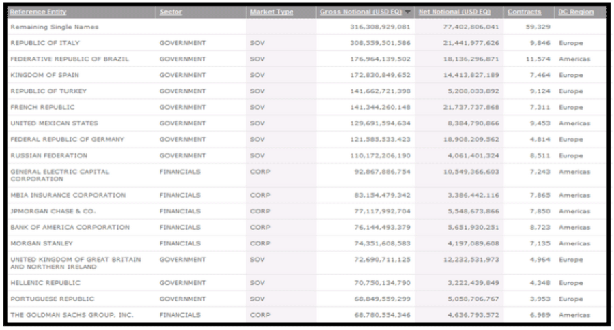
Task: Click net notional value 18,908,209,562
Action: 471,139
